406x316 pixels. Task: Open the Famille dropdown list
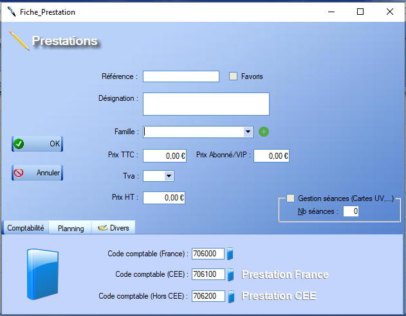[248, 132]
